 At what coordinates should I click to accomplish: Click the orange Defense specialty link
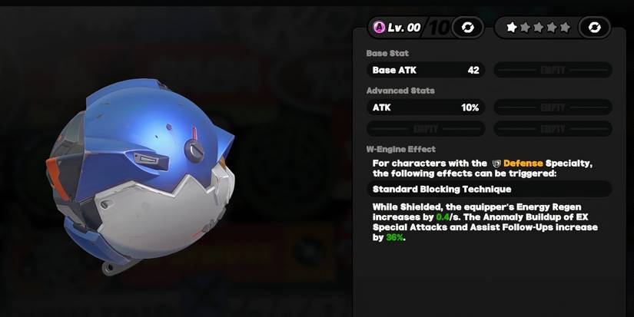click(523, 163)
